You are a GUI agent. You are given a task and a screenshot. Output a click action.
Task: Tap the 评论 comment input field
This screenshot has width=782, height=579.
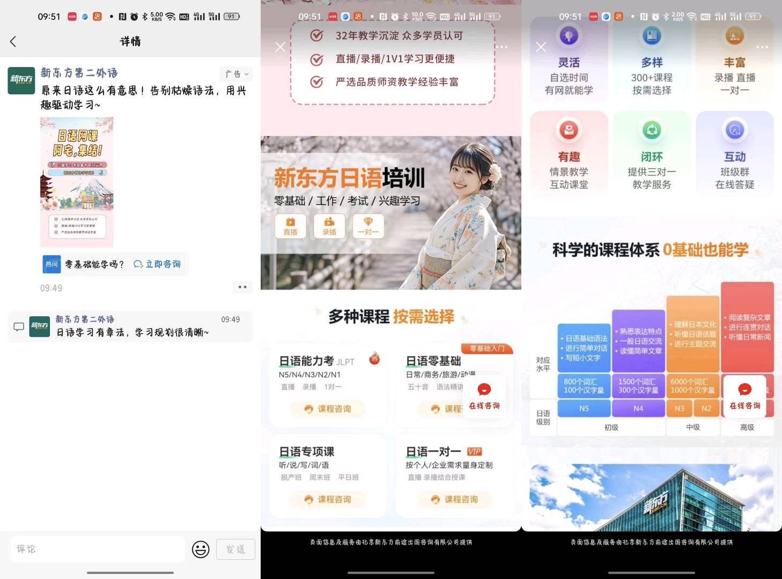coord(97,549)
